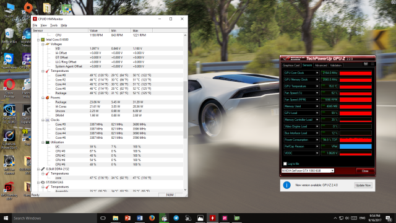Click the Sensor column header

pos(59,30)
